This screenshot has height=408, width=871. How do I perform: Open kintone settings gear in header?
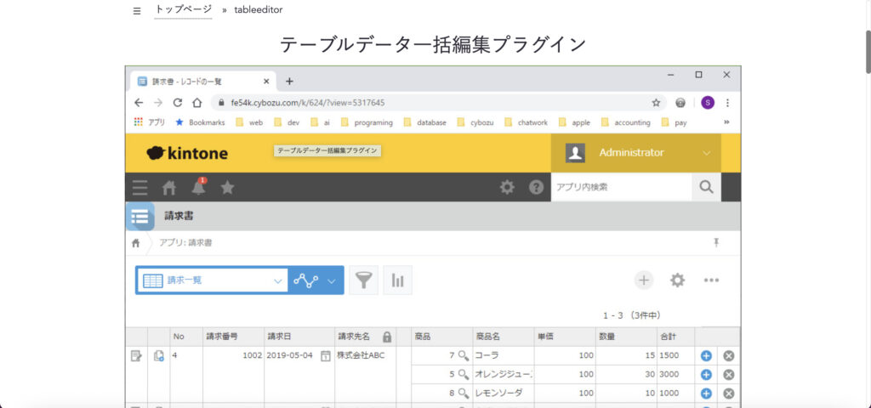coord(507,188)
